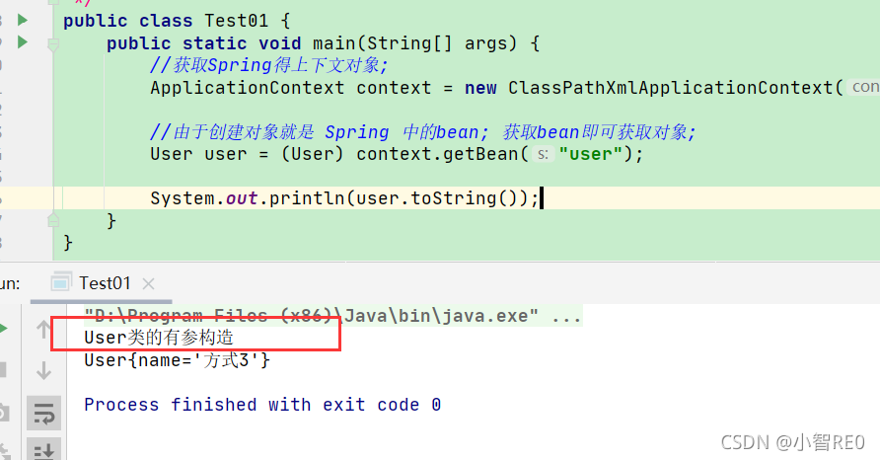The width and height of the screenshot is (880, 460).
Task: Click run gutter icon beside class Test01
Action: (23, 20)
